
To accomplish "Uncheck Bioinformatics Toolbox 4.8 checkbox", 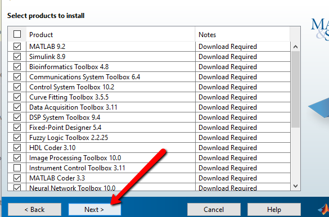I will [x=17, y=67].
